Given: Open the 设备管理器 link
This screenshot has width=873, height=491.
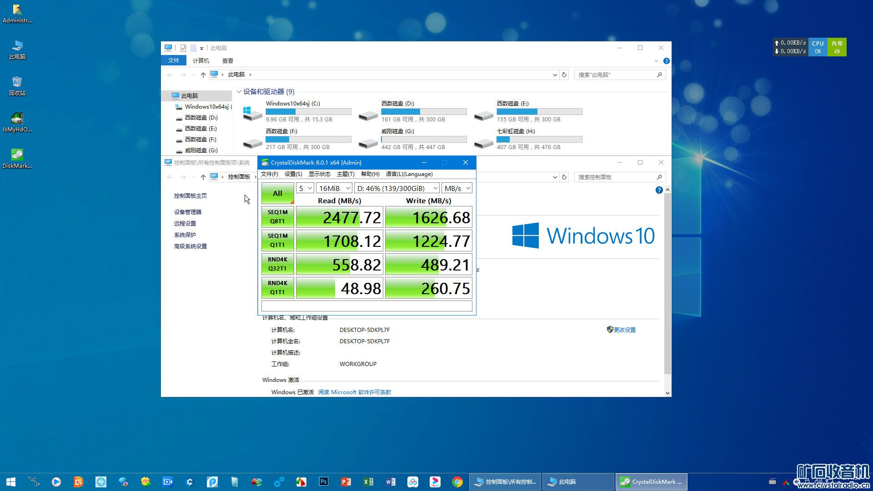Looking at the screenshot, I should [187, 212].
